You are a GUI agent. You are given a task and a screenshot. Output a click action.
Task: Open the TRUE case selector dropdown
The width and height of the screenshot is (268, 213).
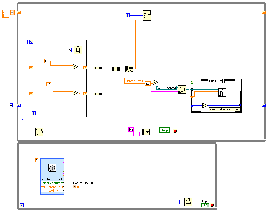coord(221,81)
